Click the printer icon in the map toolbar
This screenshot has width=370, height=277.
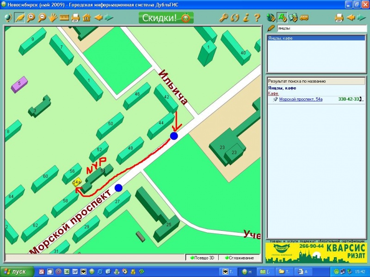click(75, 18)
